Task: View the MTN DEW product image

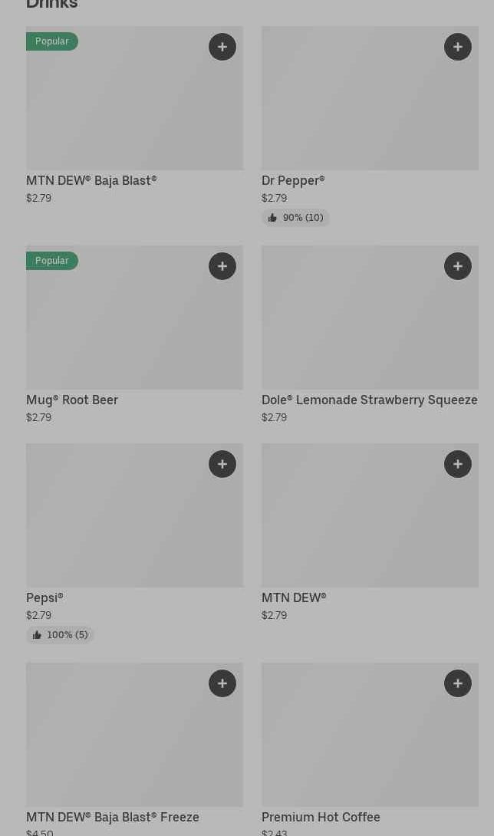Action: [370, 522]
